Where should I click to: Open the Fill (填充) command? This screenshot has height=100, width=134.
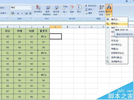(89, 9)
